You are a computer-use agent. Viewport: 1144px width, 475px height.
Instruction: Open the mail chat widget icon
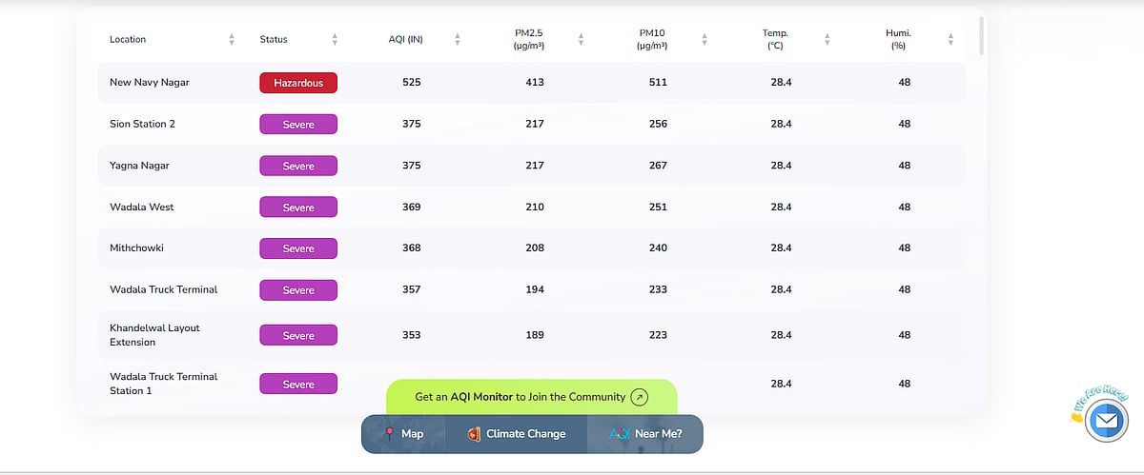1106,419
